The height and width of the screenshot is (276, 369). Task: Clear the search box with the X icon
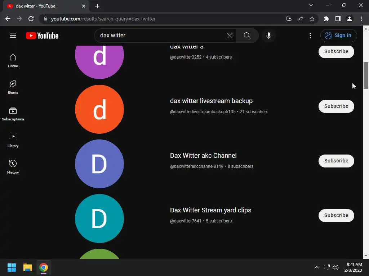point(230,36)
